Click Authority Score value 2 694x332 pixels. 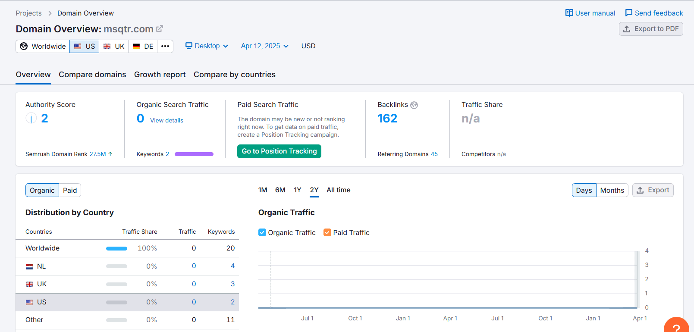point(44,118)
